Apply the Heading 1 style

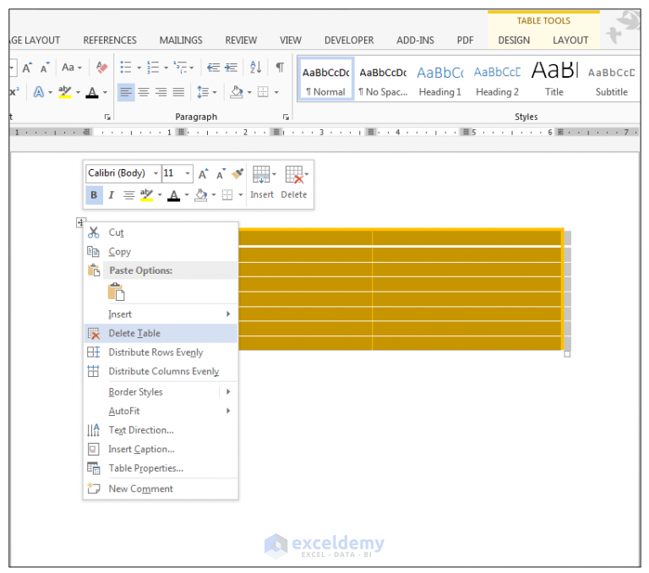439,80
